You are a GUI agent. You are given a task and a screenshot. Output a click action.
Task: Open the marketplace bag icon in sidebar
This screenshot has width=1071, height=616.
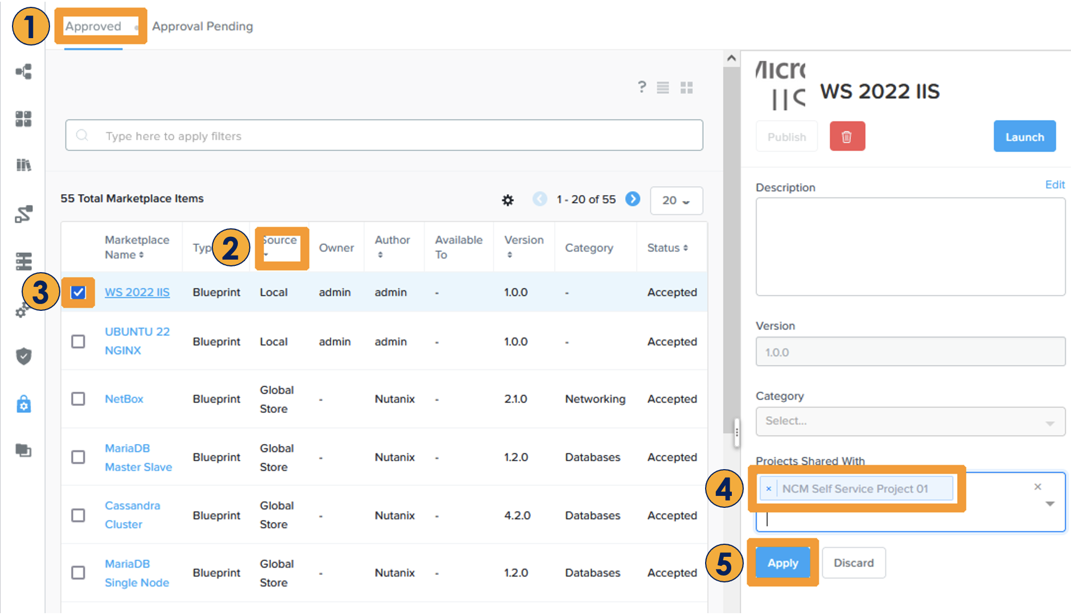[23, 404]
